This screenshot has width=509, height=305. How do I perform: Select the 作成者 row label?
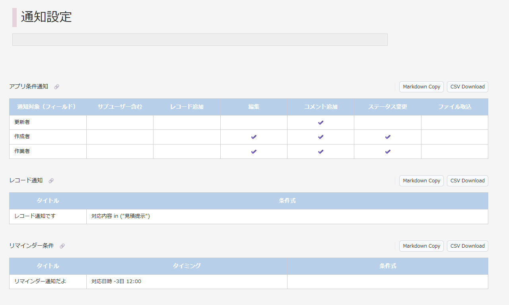(x=22, y=137)
